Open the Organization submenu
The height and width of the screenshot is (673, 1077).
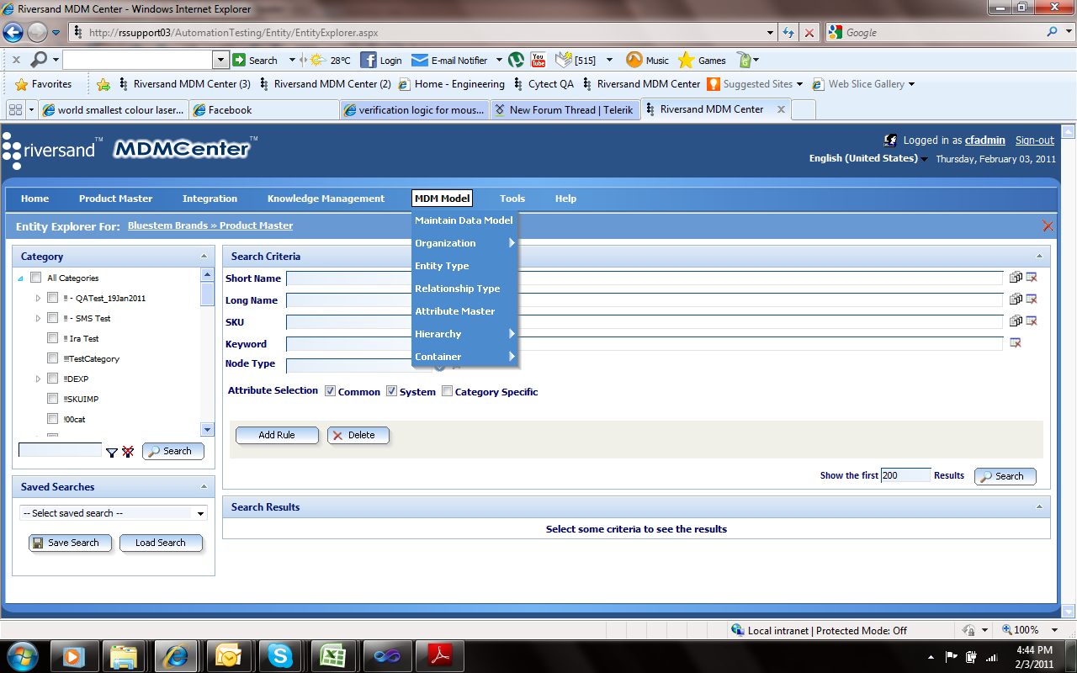click(465, 243)
